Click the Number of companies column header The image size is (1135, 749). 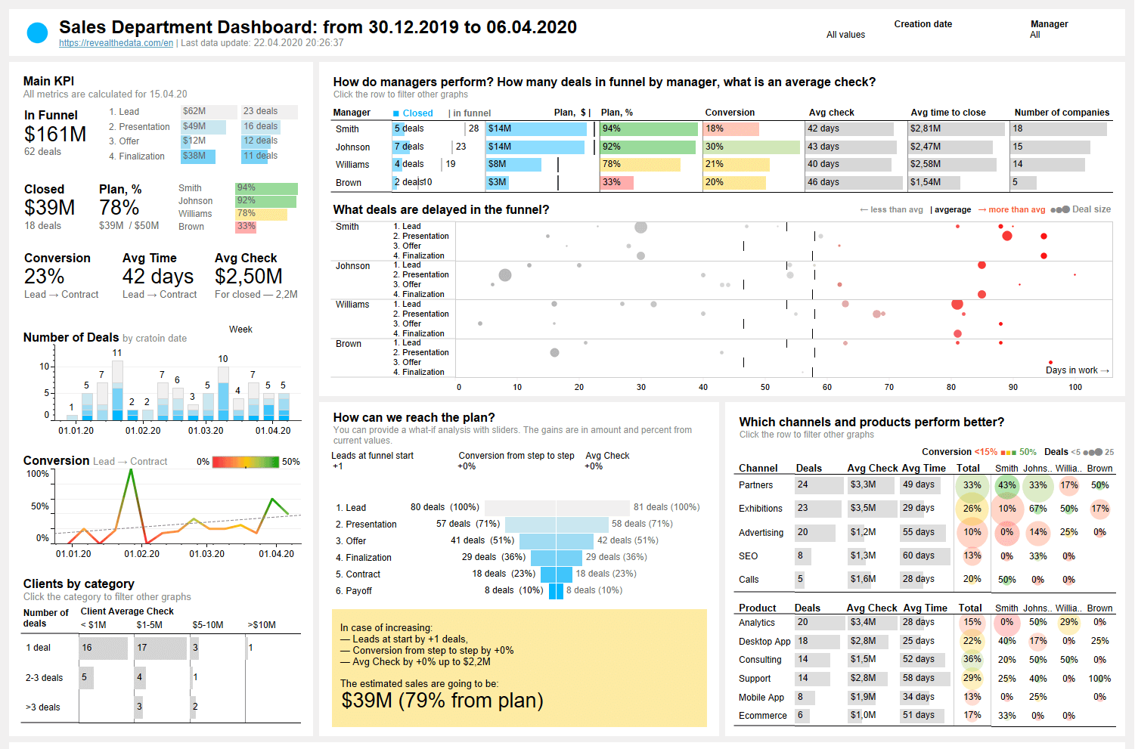coord(1062,113)
